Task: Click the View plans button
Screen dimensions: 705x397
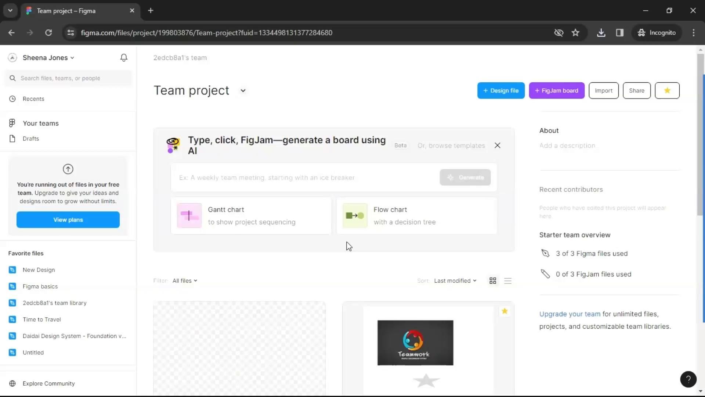Action: [x=68, y=220]
